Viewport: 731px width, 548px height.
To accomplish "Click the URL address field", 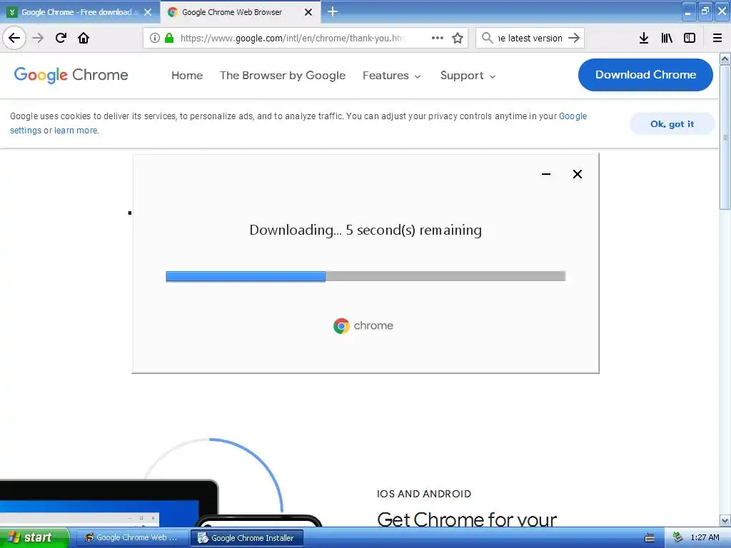I will pos(292,38).
